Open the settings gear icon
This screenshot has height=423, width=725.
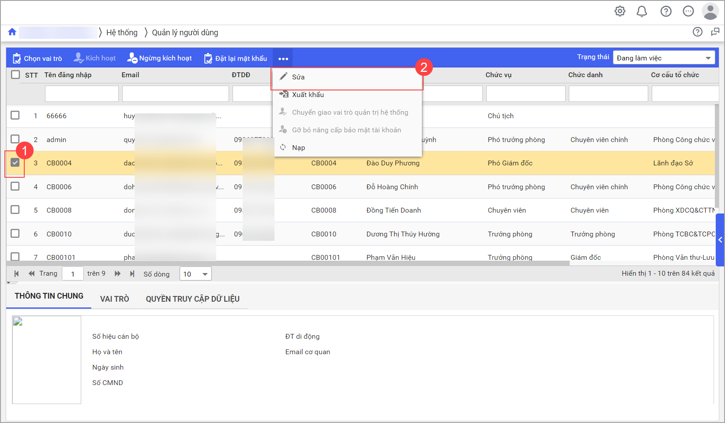click(x=620, y=11)
